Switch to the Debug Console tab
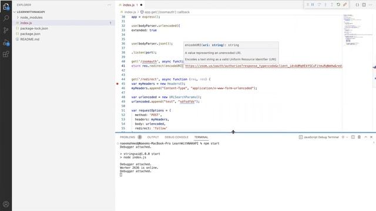This screenshot has width=376, height=211. pos(176,137)
